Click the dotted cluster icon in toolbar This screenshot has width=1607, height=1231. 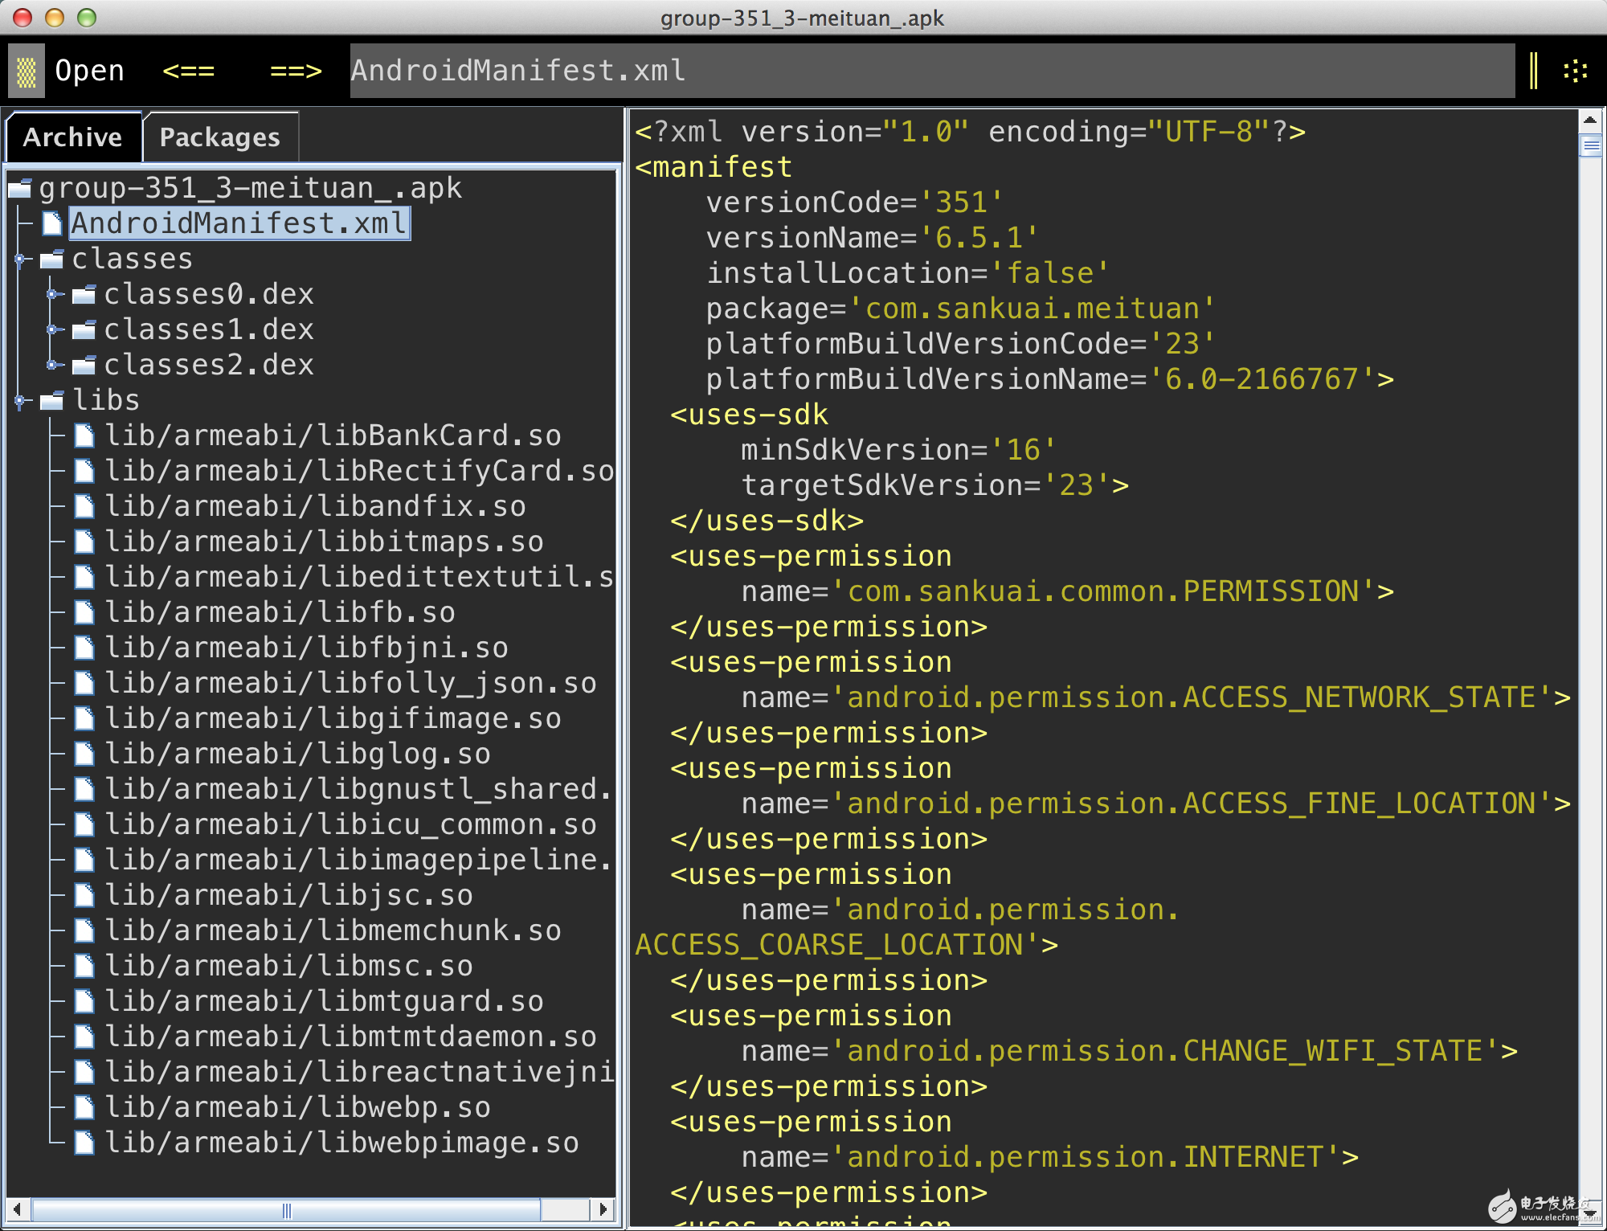pyautogui.click(x=1575, y=71)
